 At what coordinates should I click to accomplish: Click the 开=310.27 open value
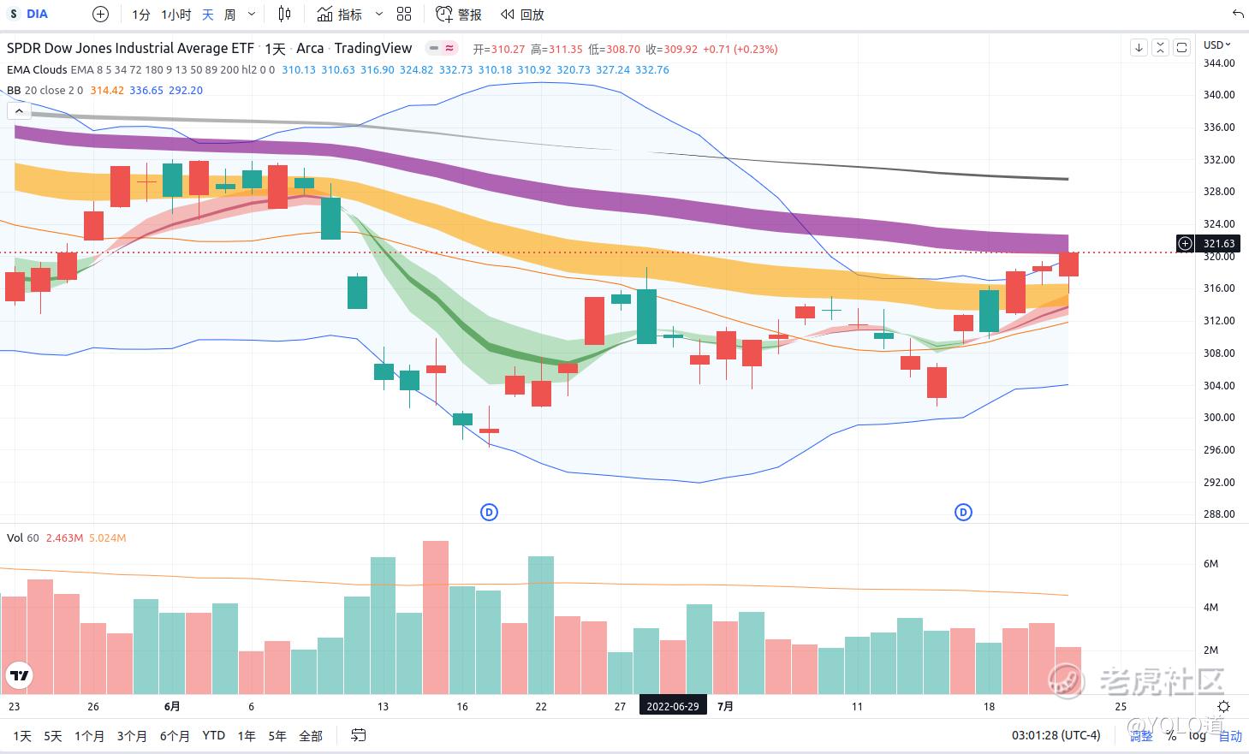click(x=499, y=50)
